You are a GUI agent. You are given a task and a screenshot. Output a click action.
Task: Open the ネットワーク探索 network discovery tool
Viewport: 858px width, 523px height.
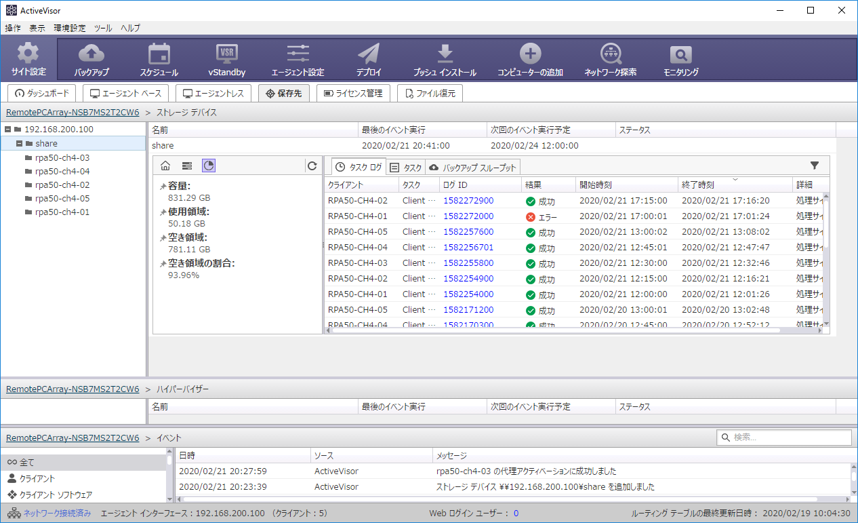click(610, 54)
